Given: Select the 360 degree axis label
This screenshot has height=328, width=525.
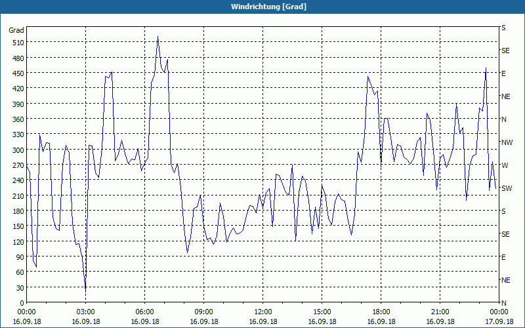Looking at the screenshot, I should [x=19, y=119].
